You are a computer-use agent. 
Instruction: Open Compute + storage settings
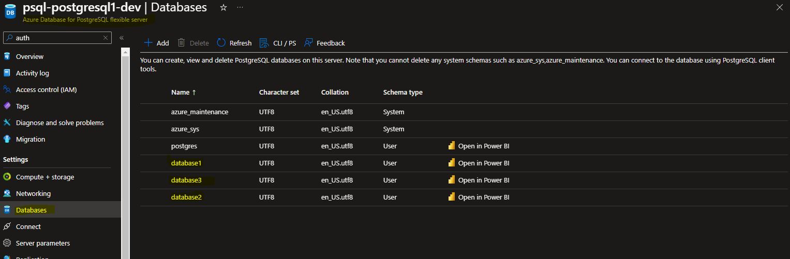(45, 177)
